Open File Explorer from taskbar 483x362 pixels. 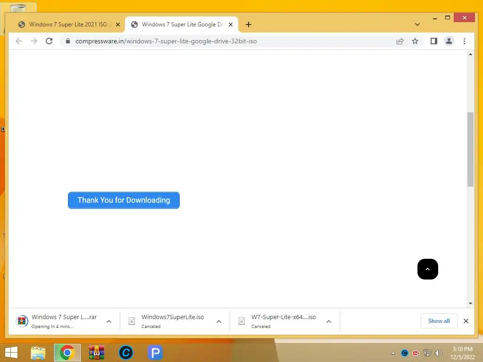(x=38, y=353)
